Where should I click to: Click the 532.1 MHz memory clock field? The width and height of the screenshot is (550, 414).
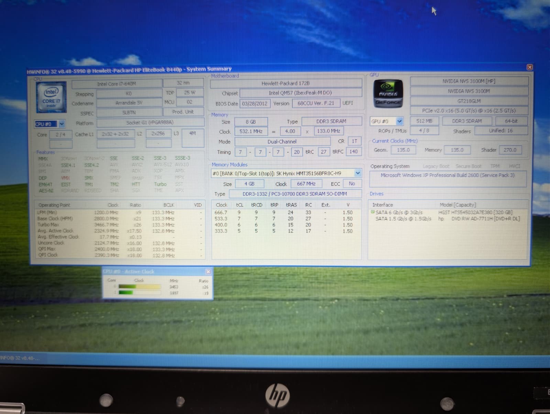click(251, 131)
